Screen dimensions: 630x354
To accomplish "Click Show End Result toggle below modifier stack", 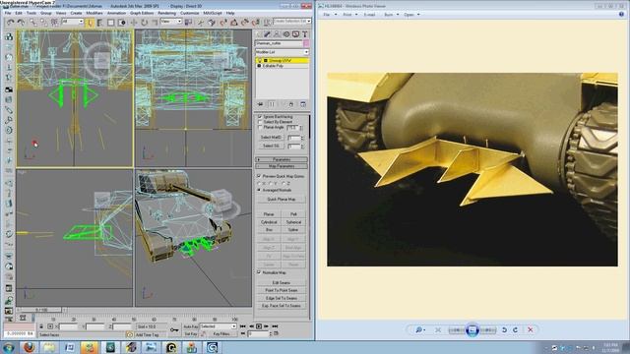I will pos(272,104).
